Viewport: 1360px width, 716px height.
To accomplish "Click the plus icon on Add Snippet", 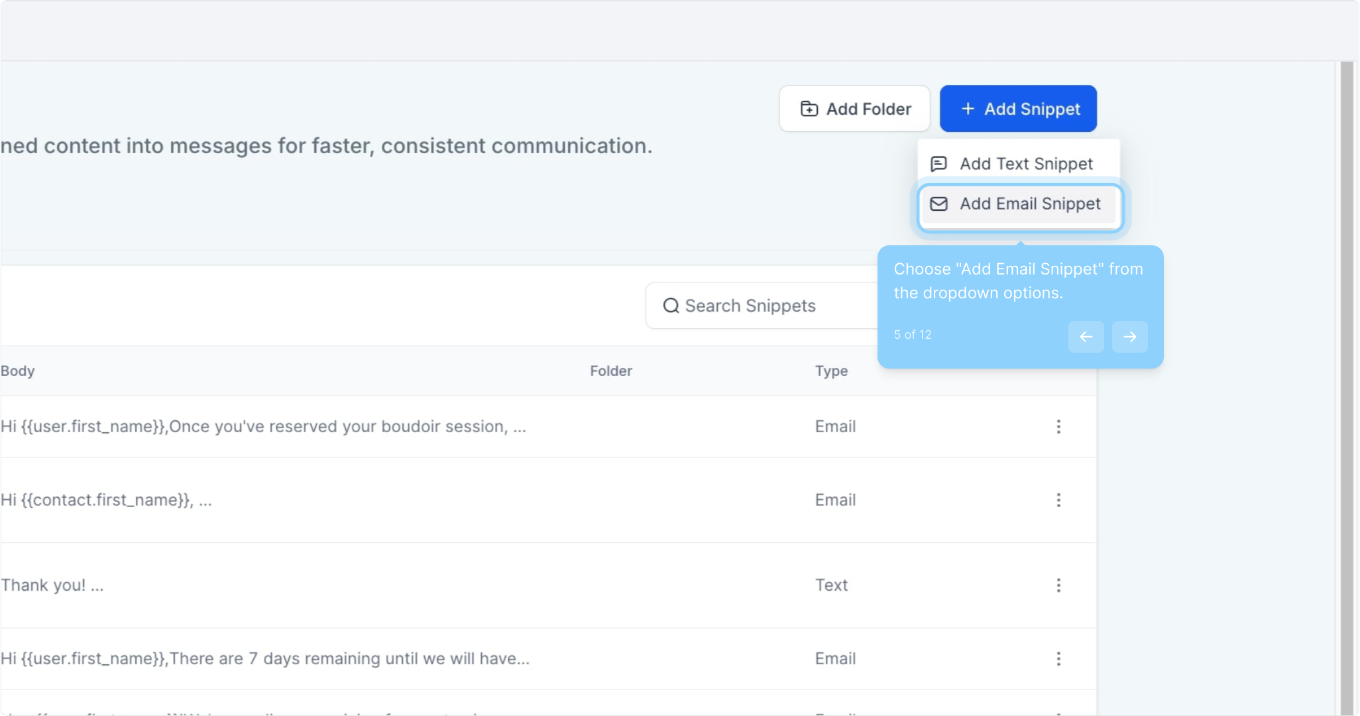I will [968, 109].
